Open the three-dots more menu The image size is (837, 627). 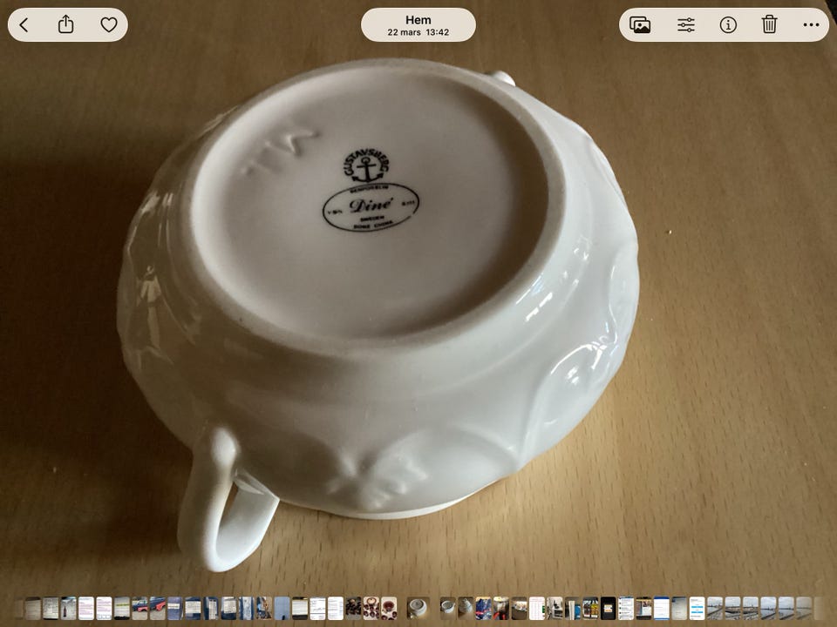(x=811, y=24)
